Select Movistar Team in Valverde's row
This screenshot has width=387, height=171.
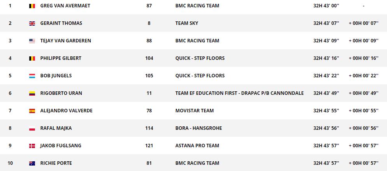[x=194, y=111]
